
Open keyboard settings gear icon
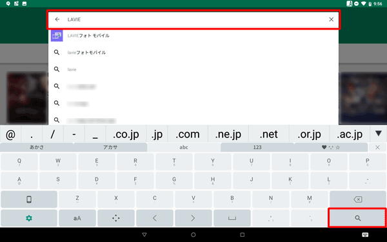pos(29,218)
